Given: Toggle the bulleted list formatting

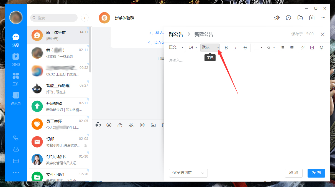Looking at the screenshot, I should [x=282, y=47].
